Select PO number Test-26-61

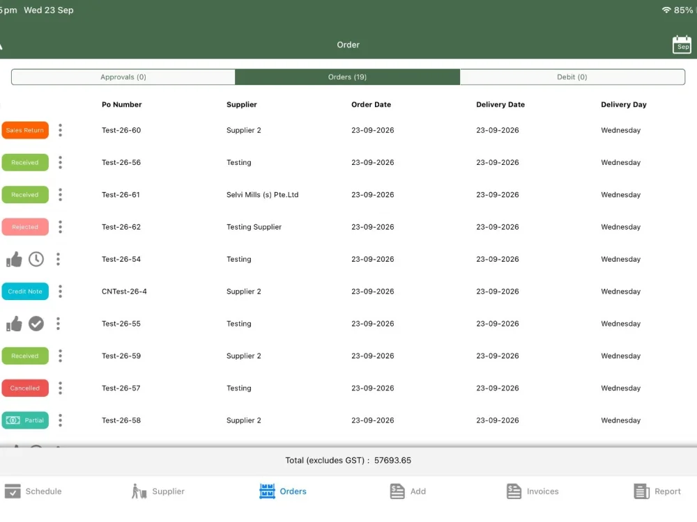[x=121, y=194]
